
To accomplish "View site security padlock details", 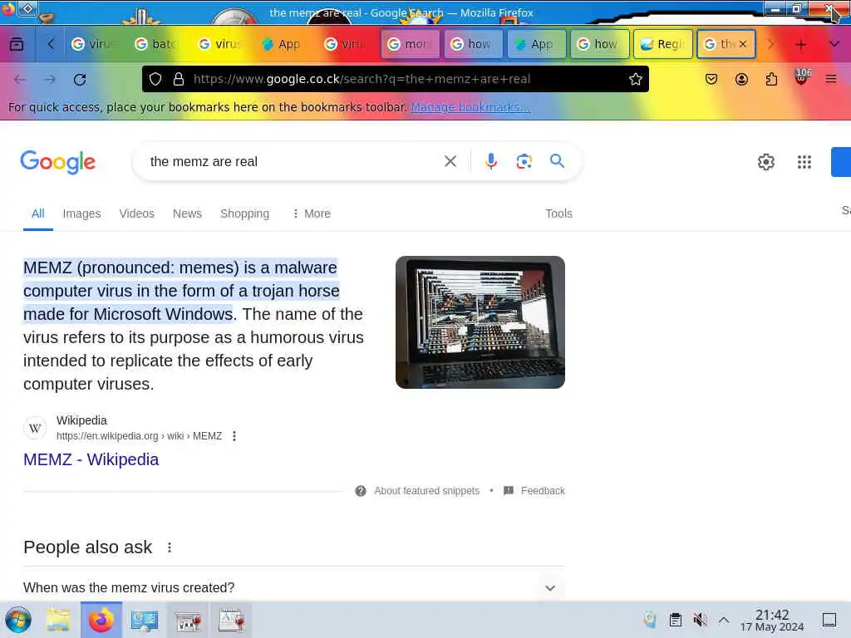I will (178, 79).
